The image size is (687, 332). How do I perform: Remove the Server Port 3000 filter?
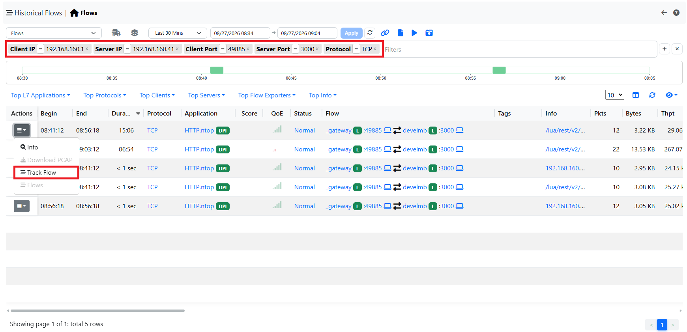317,49
